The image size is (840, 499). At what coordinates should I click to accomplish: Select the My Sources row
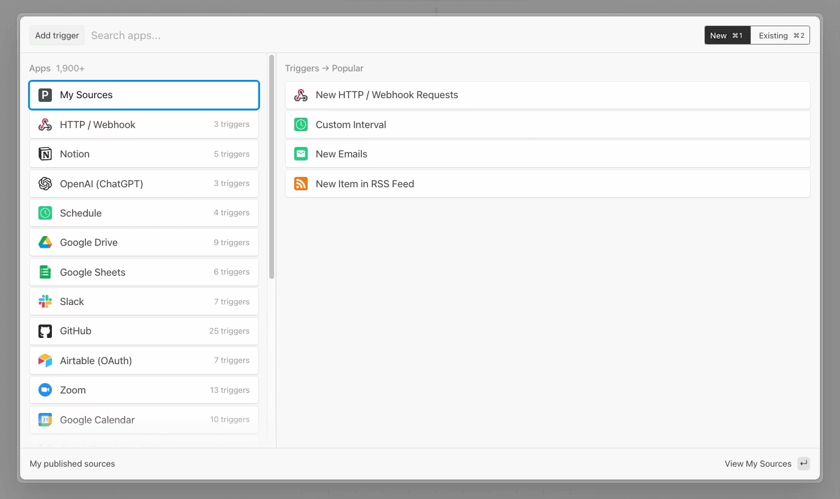[144, 95]
